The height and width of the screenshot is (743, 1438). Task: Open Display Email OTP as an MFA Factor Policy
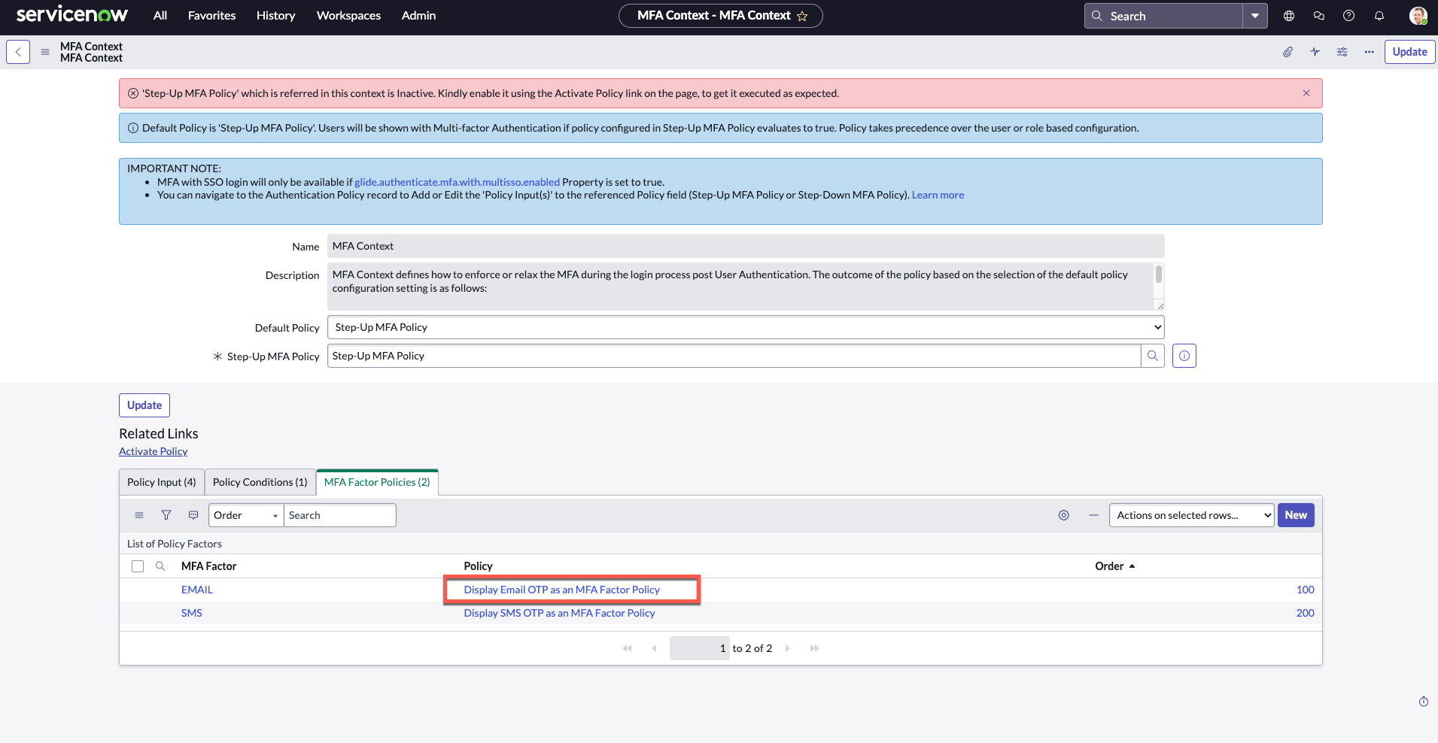click(x=562, y=590)
